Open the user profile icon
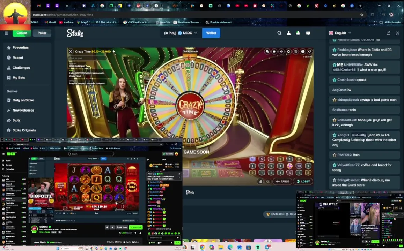The height and width of the screenshot is (251, 404). (x=288, y=33)
